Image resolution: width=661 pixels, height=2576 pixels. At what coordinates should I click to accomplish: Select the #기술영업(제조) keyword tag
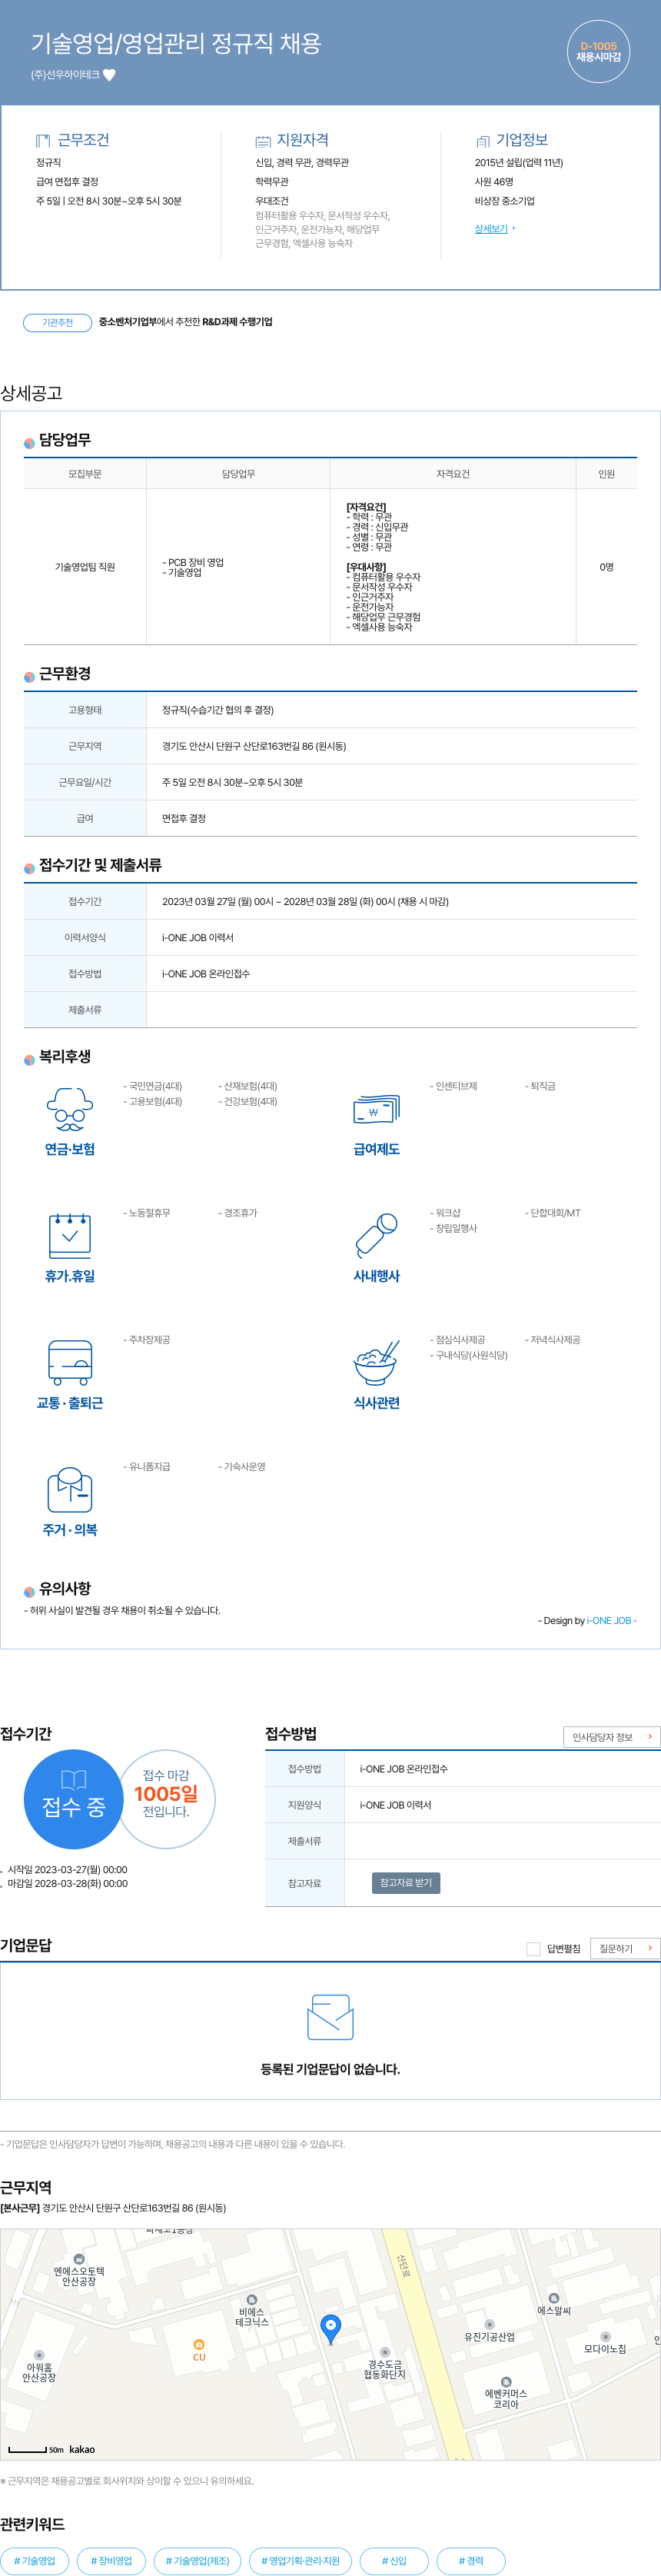pyautogui.click(x=197, y=2560)
